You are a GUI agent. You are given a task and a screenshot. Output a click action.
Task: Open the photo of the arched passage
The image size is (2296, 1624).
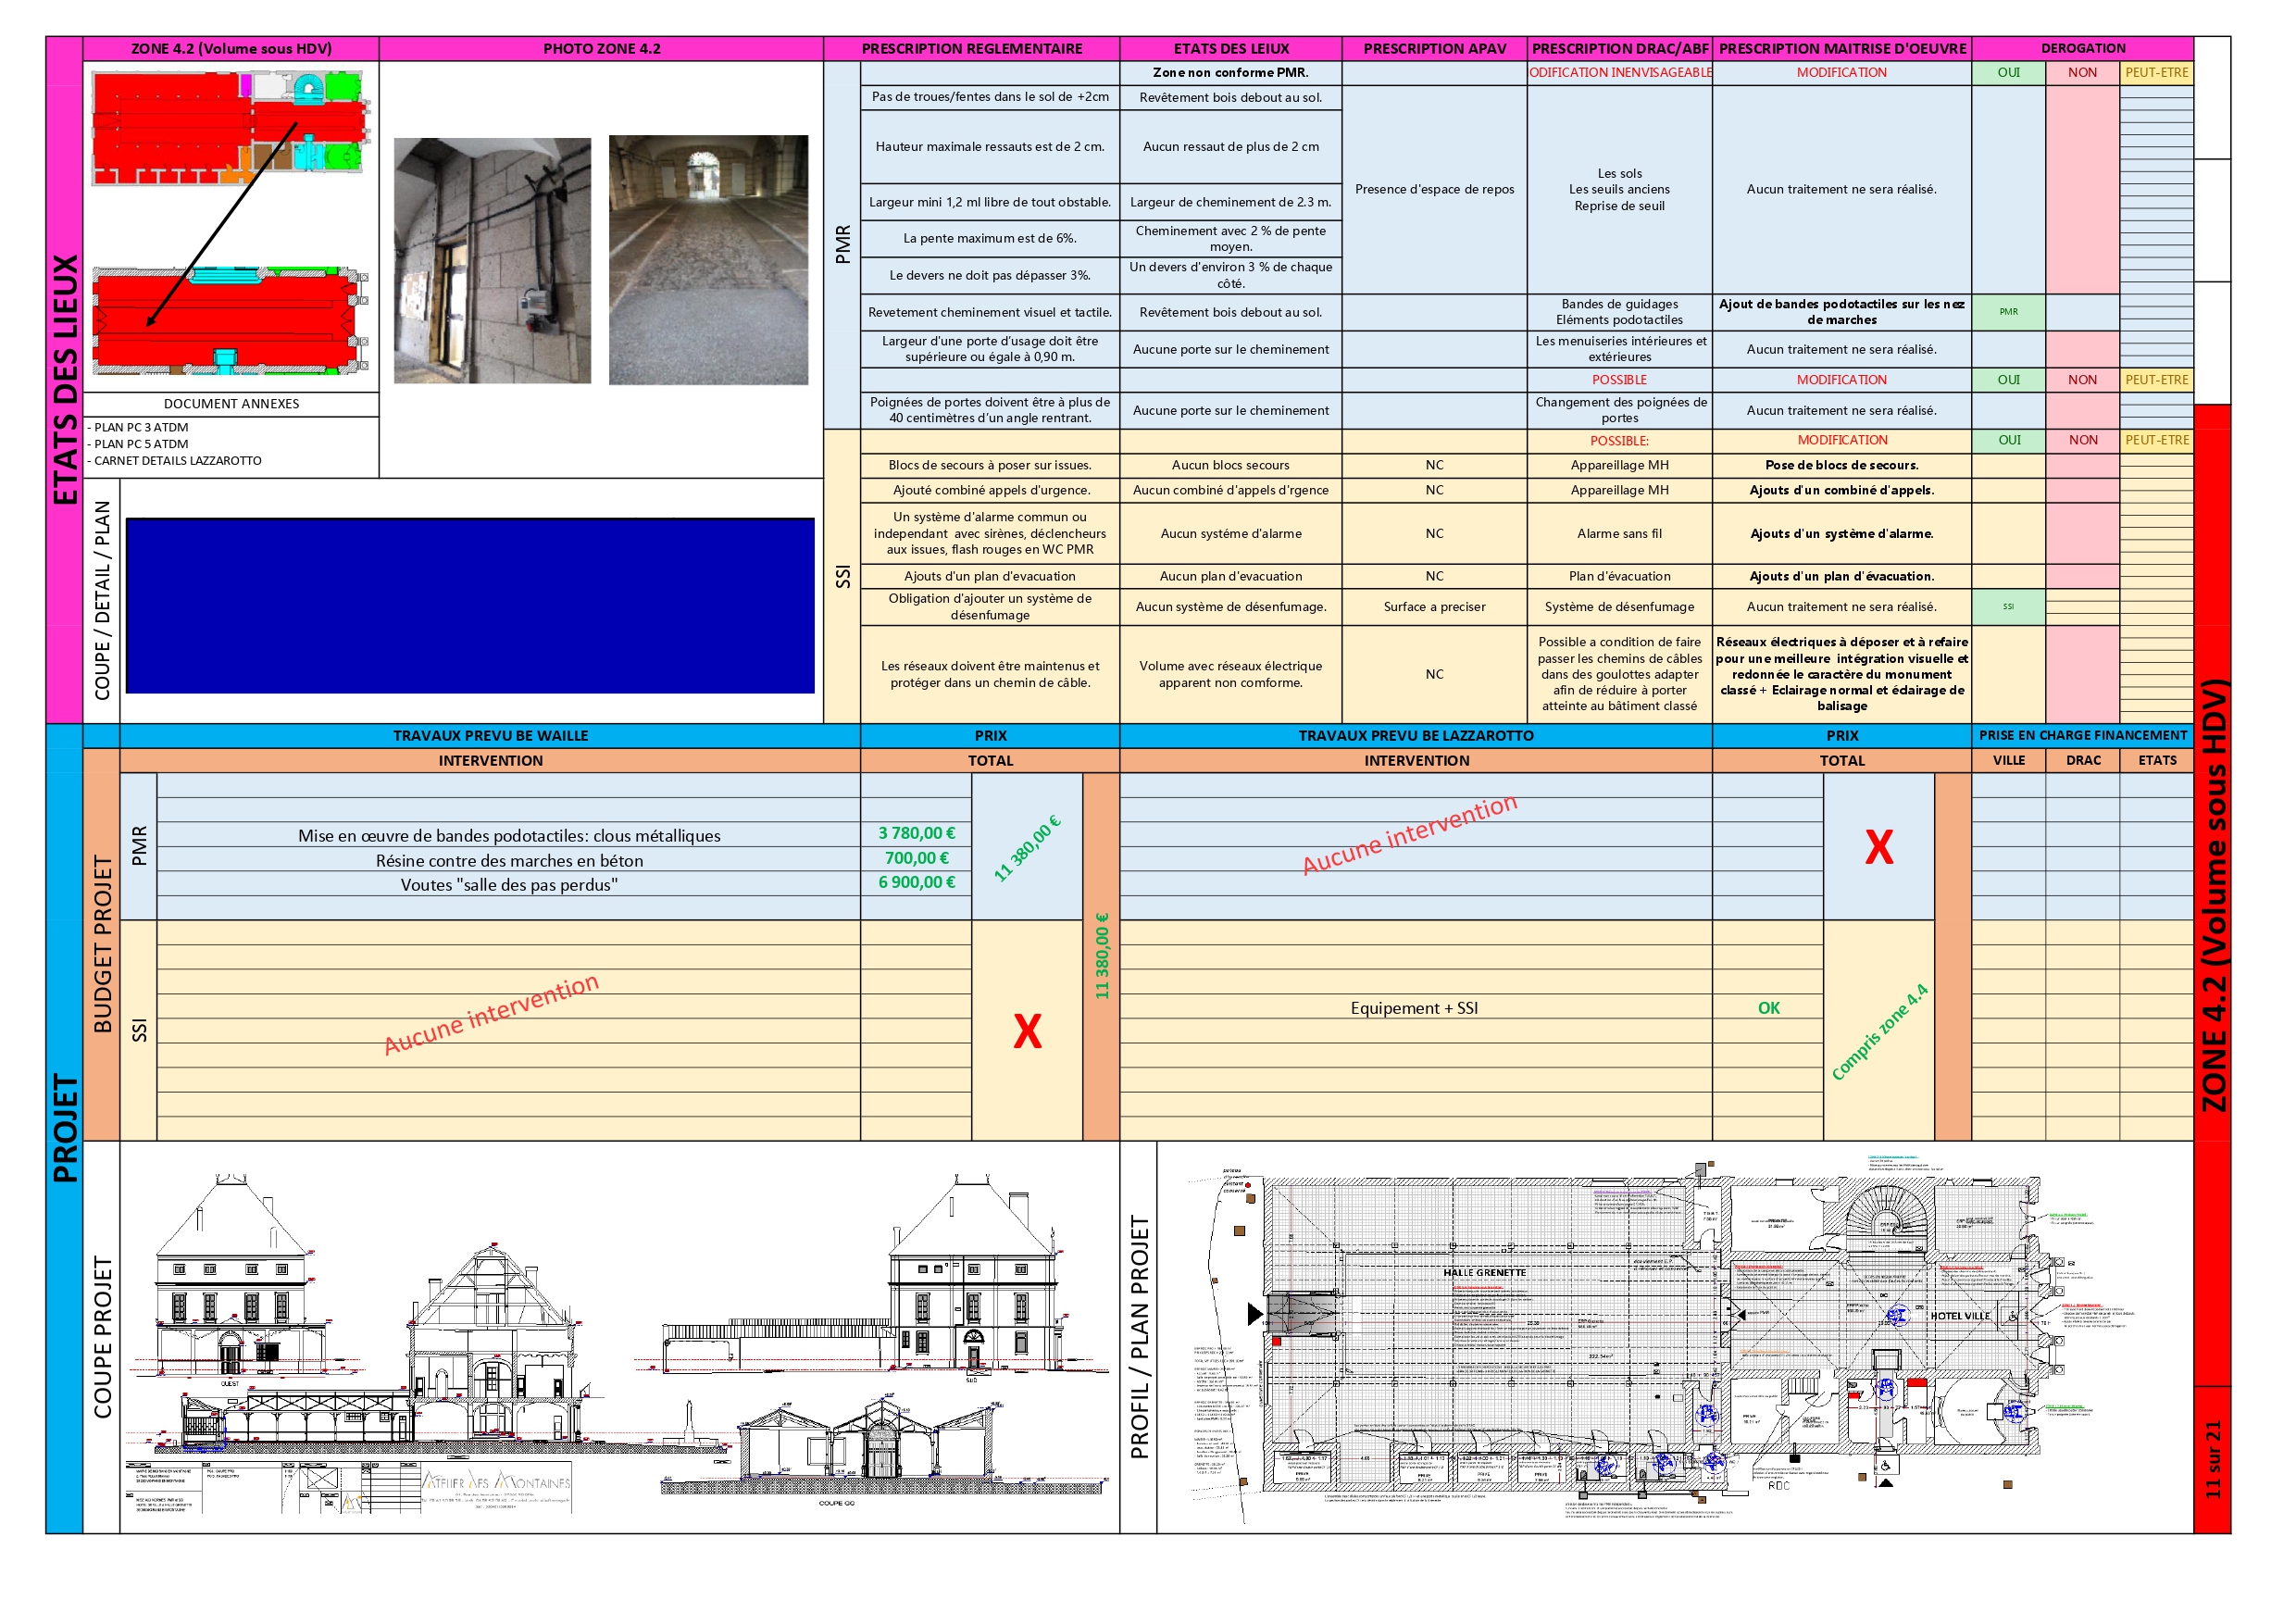pyautogui.click(x=708, y=260)
